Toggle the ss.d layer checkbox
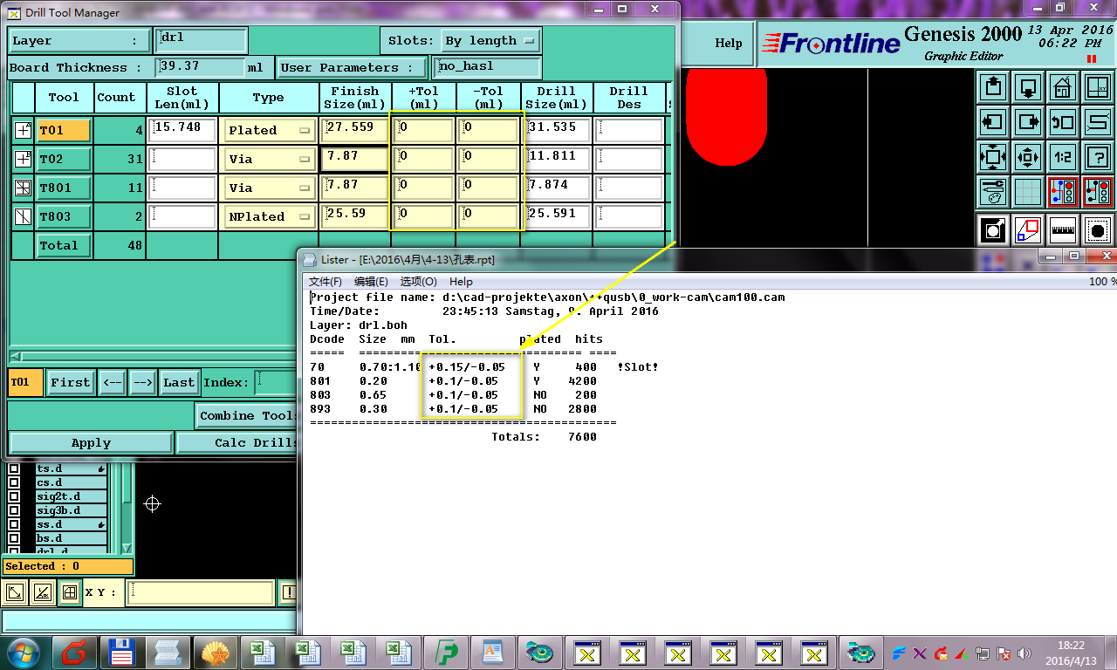 (14, 524)
